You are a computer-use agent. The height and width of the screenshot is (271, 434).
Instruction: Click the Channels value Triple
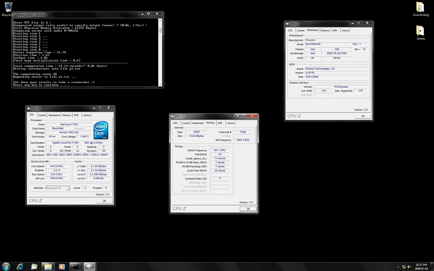click(243, 132)
